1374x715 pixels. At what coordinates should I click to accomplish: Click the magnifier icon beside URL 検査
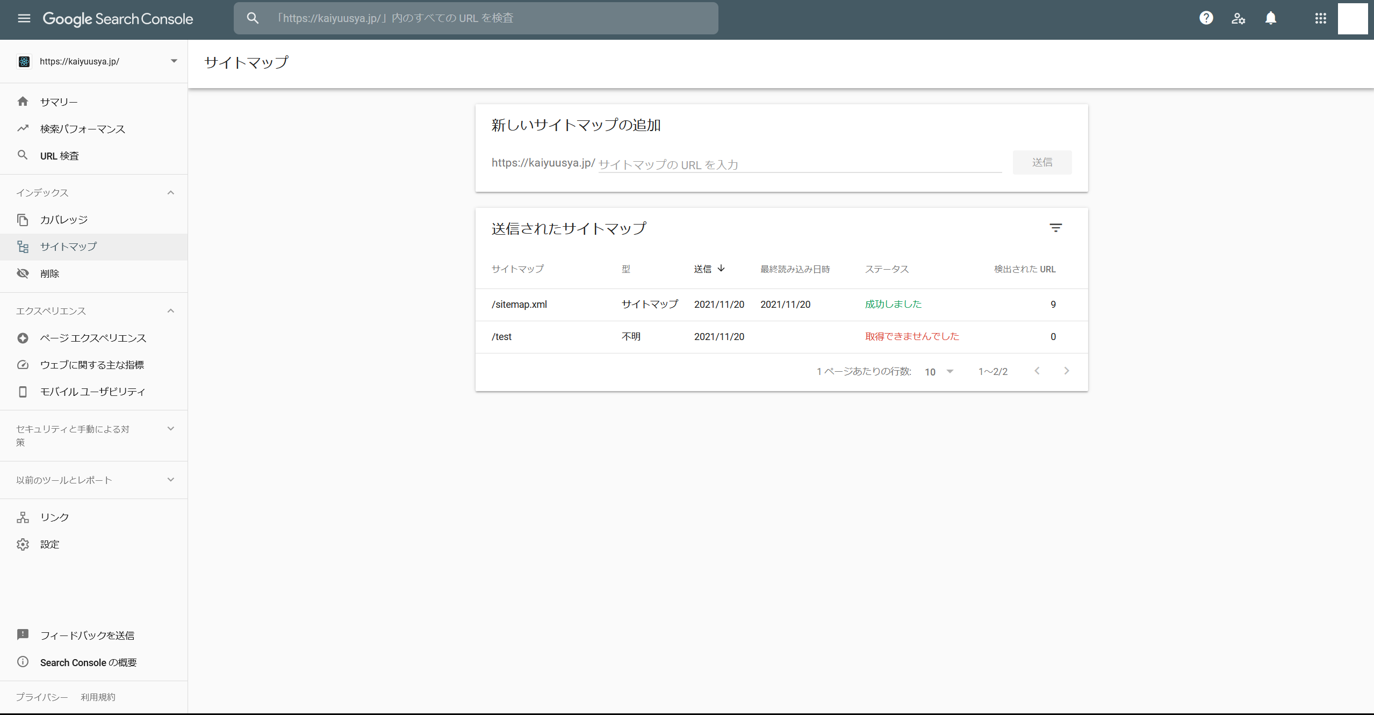pos(23,155)
